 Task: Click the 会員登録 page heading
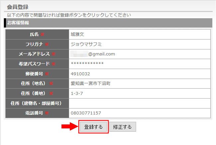click(18, 7)
